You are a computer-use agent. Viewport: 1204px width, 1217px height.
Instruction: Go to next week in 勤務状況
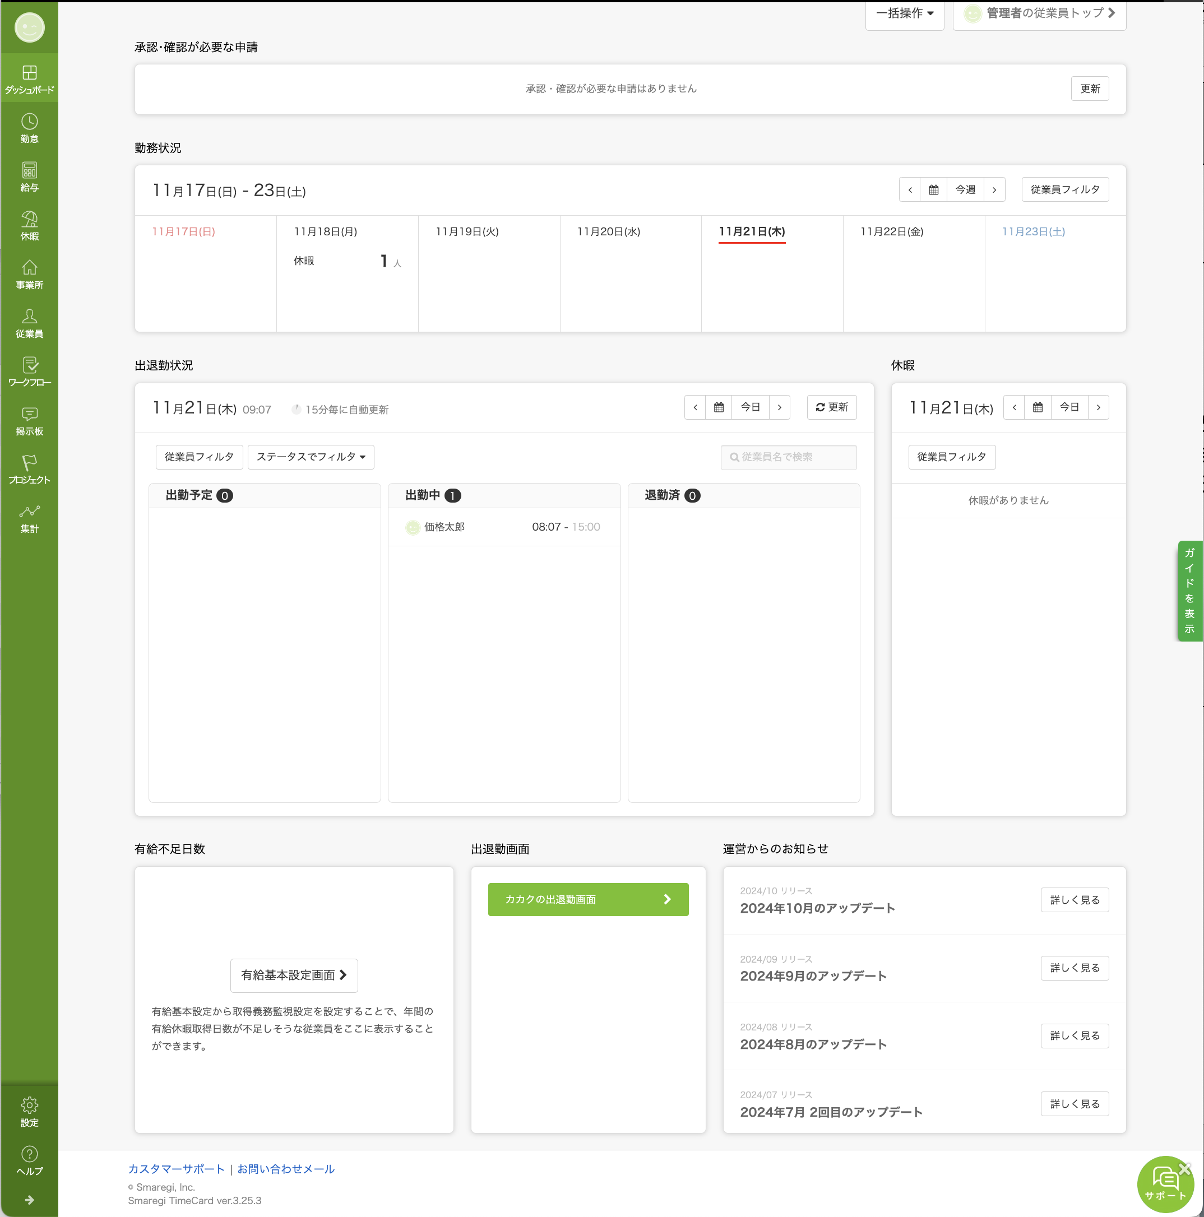(x=994, y=189)
